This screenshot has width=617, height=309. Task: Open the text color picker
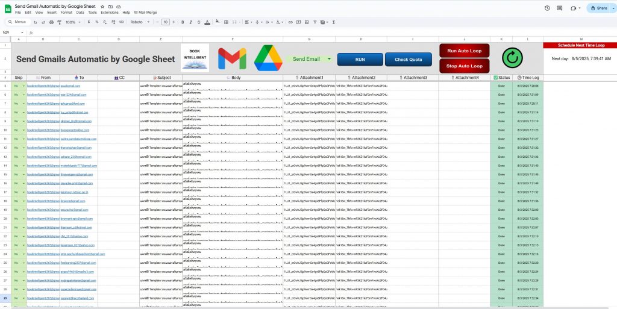click(207, 22)
